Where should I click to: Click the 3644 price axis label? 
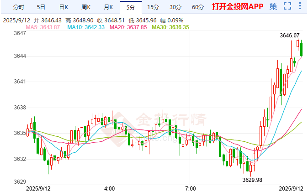point(20,56)
